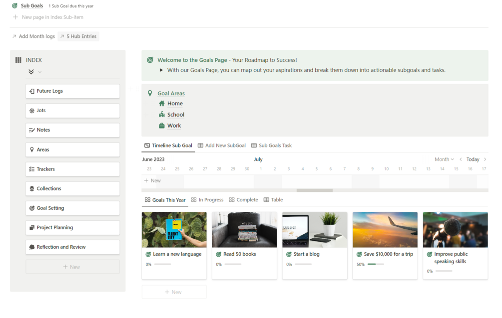Open the Future Logs sidebar button
The image size is (502, 318).
72,91
